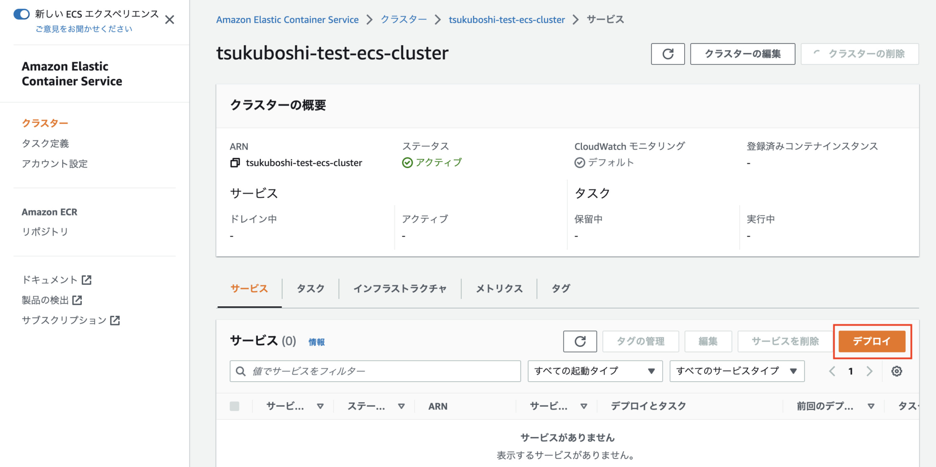936x467 pixels.
Task: Close the new ECS experience banner
Action: 170,20
